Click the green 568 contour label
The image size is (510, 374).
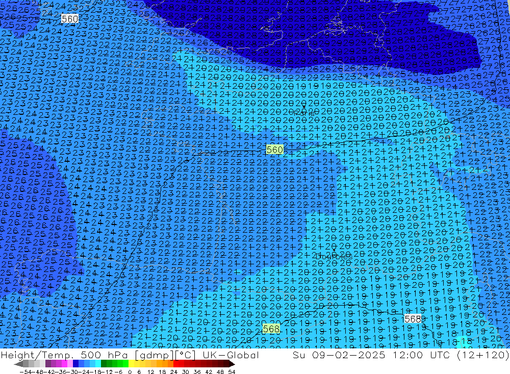pos(271,329)
